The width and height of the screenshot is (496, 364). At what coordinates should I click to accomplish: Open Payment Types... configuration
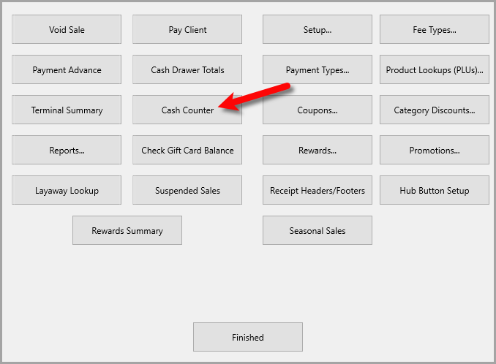(x=317, y=69)
